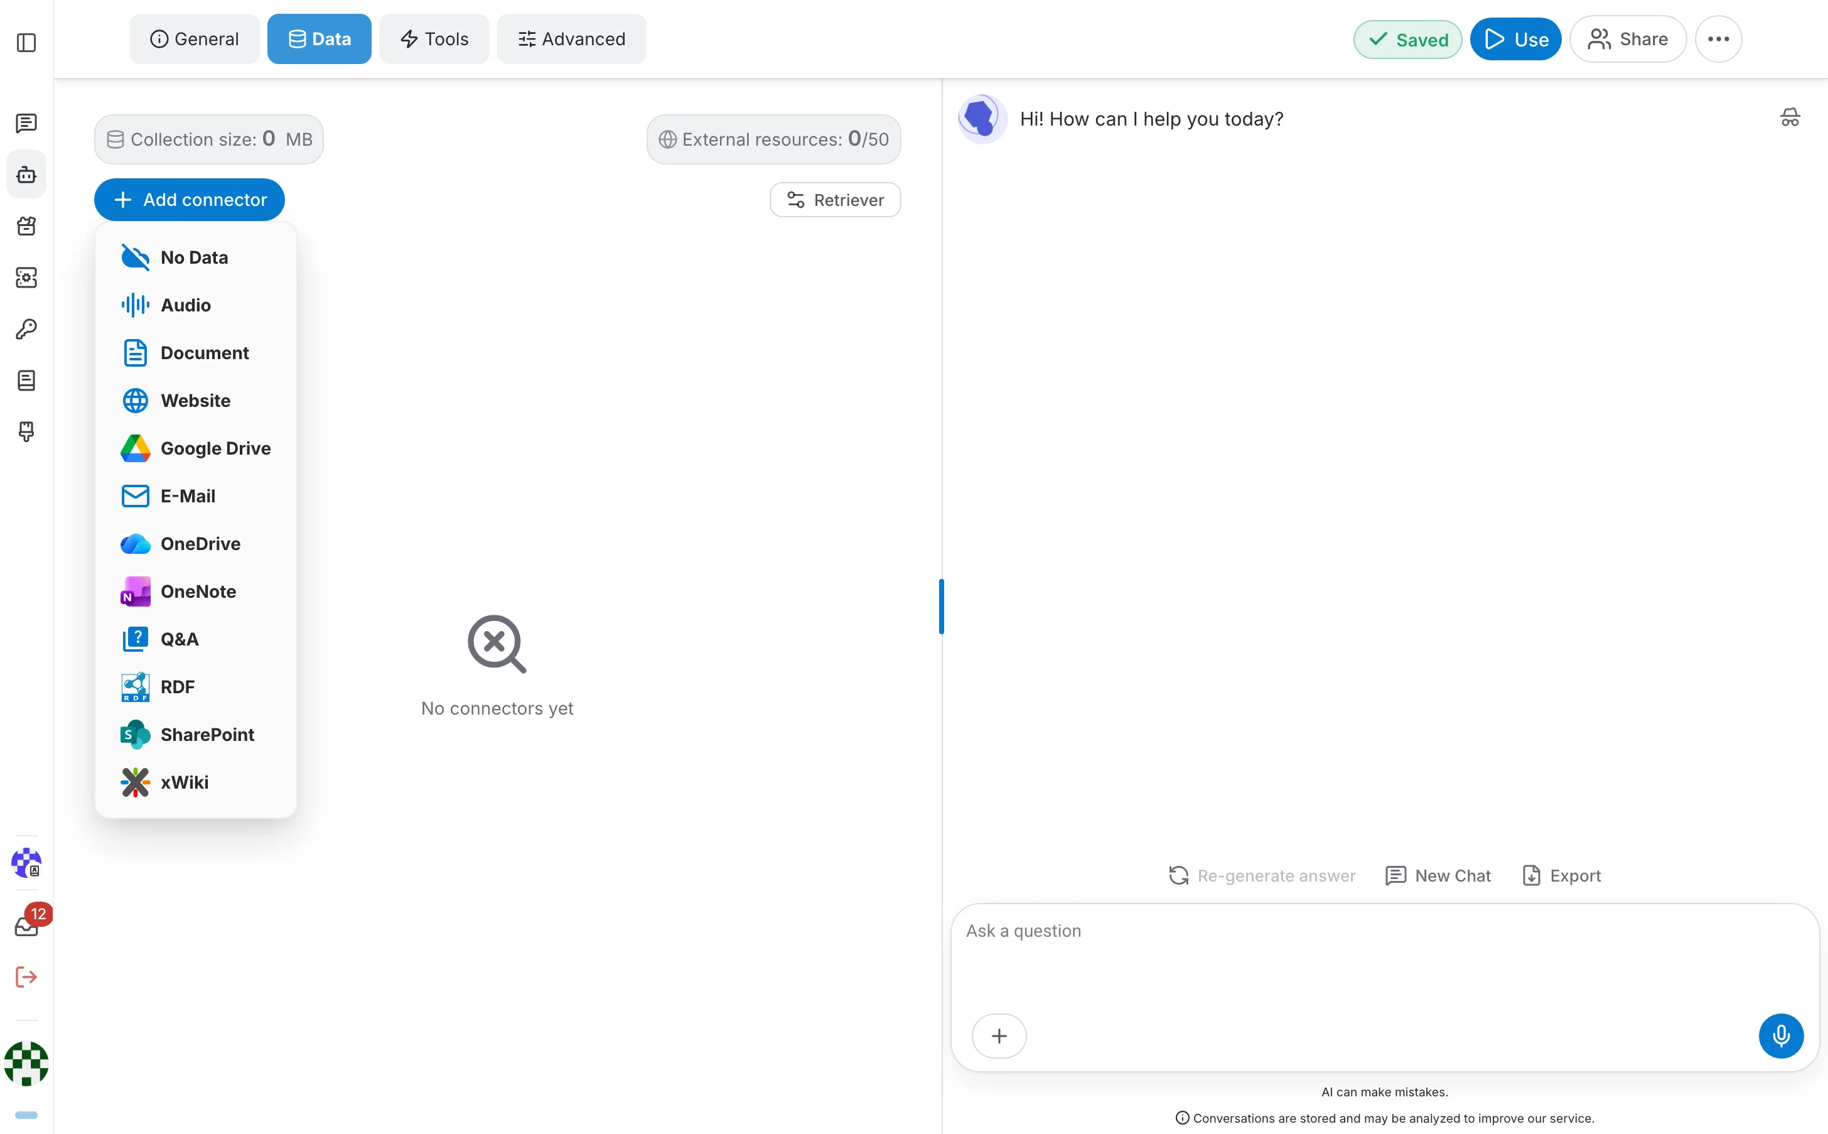
Task: Pick the SharePoint connector
Action: 196,735
